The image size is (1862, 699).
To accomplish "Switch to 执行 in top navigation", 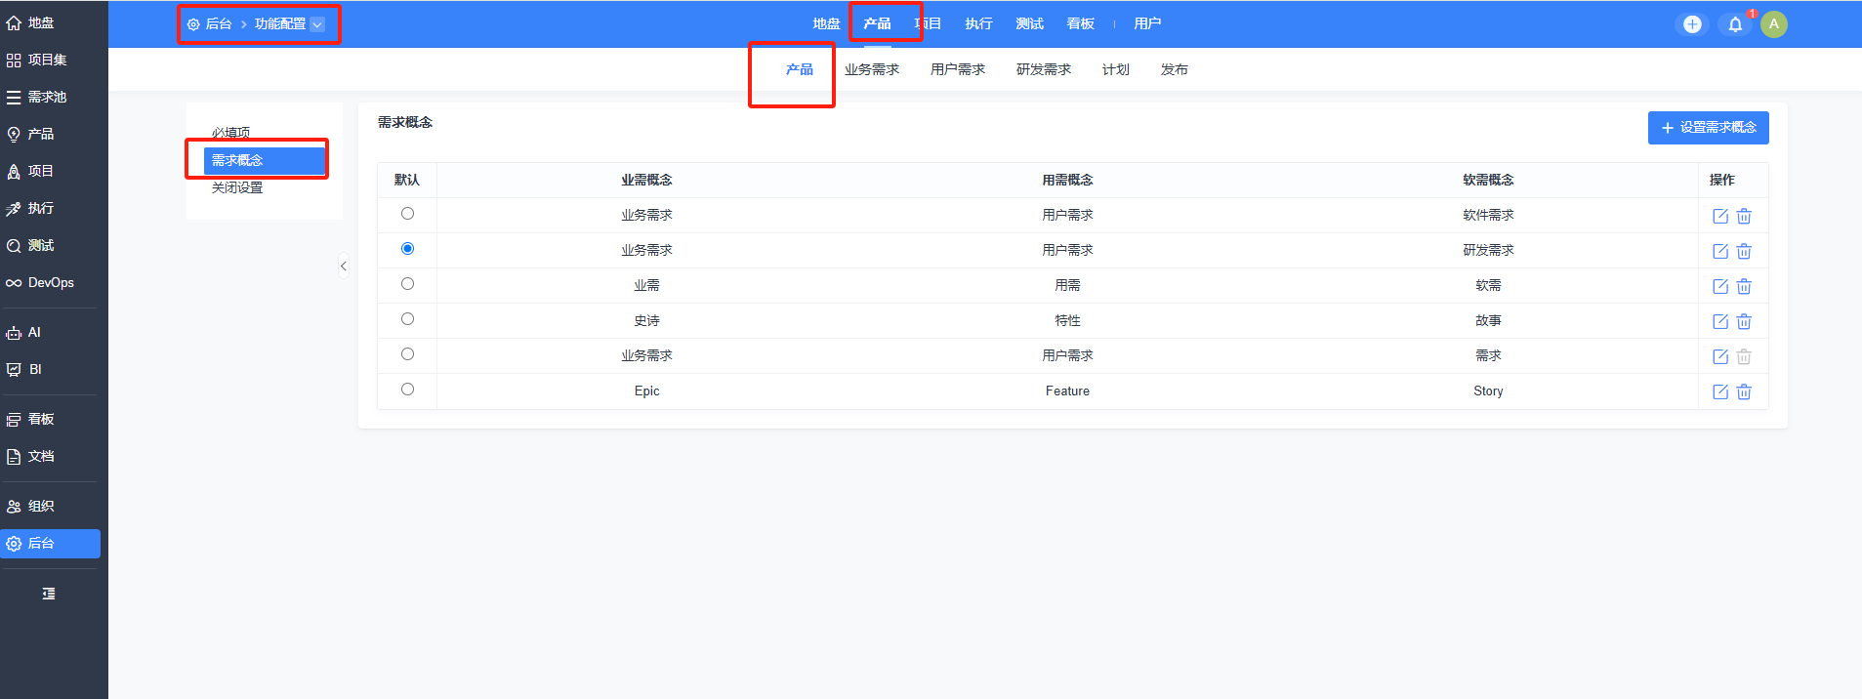I will point(978,23).
